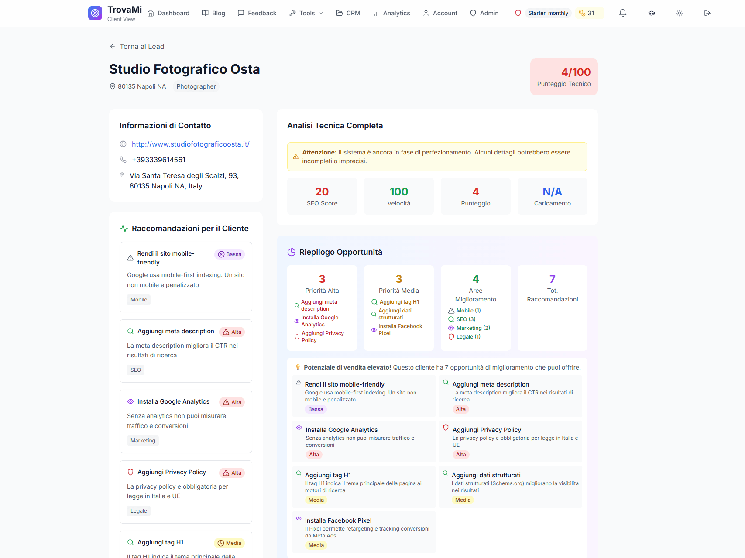Go to the Dashboard menu item
Screen dimensions: 745x558
168,13
